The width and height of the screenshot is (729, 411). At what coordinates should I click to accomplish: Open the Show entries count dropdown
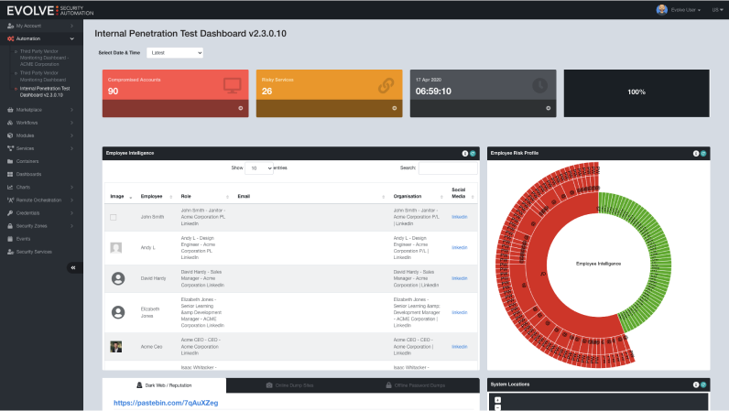click(x=258, y=168)
